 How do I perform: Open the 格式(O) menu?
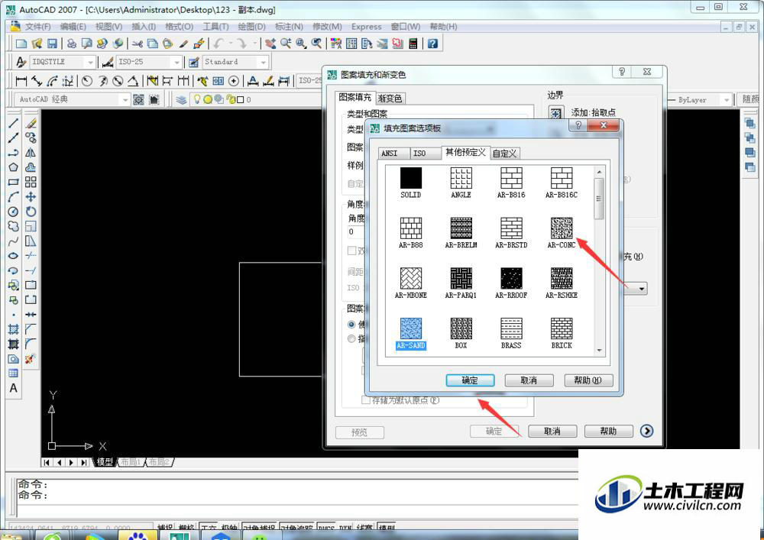click(180, 27)
